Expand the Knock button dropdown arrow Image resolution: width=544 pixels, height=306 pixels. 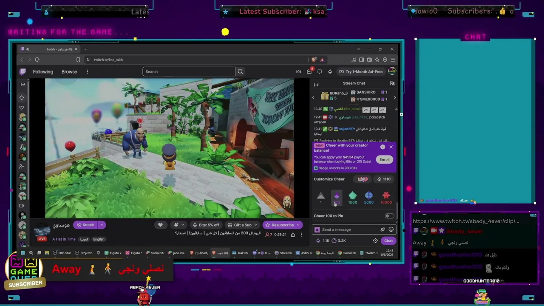pyautogui.click(x=102, y=225)
